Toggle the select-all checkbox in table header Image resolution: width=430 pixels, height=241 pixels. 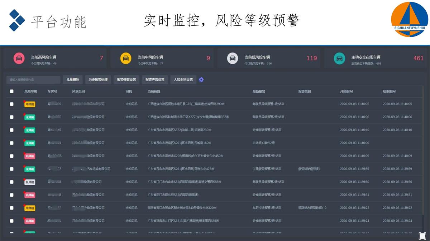12,92
